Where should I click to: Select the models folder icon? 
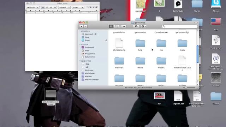point(161,61)
